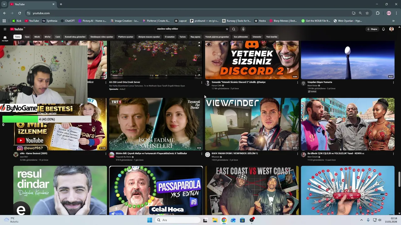401x225 pixels.
Task: Select the Yeni öneriler chip
Action: (272, 37)
